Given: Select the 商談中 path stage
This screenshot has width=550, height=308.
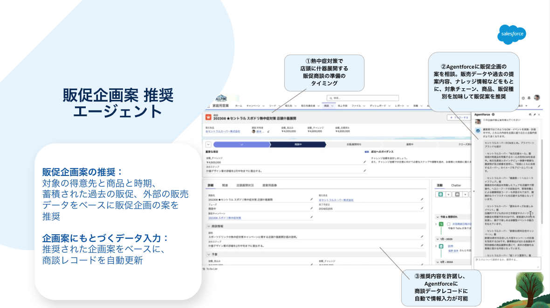Looking at the screenshot, I should click(x=298, y=144).
